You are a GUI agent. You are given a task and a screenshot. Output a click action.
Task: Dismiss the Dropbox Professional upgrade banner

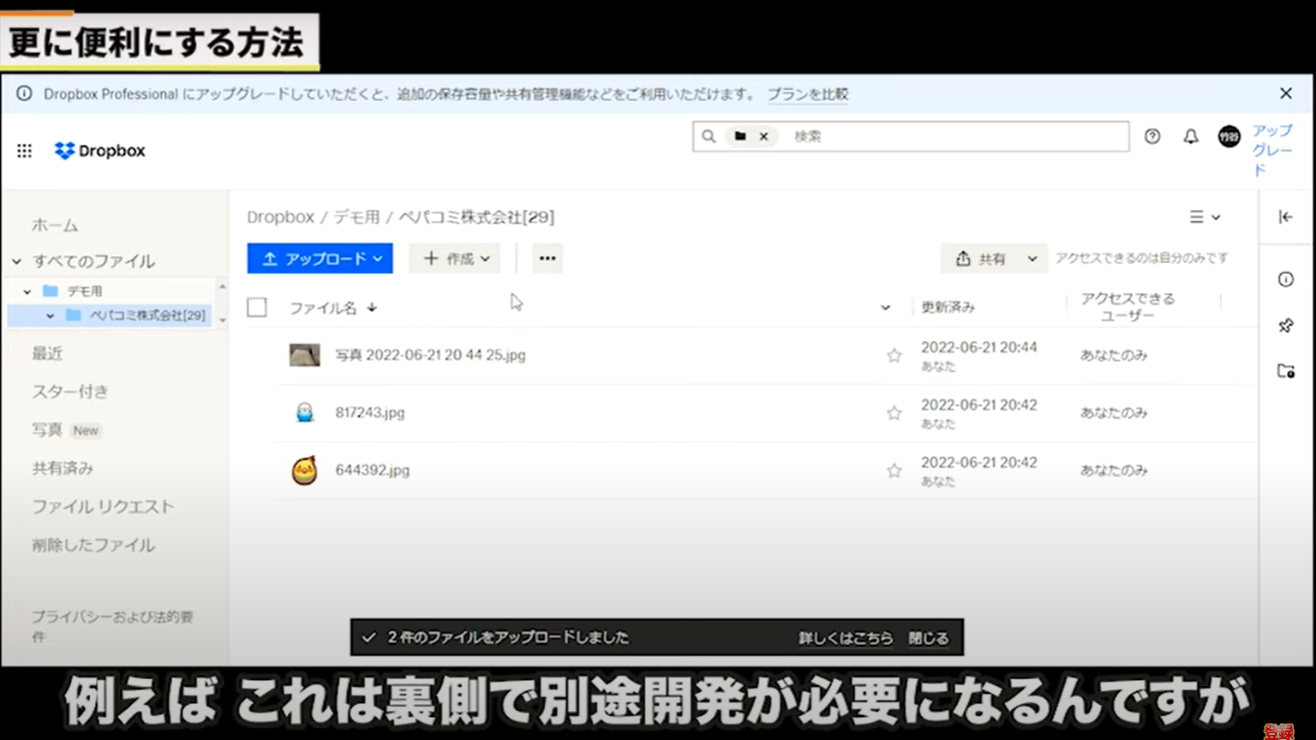tap(1286, 93)
